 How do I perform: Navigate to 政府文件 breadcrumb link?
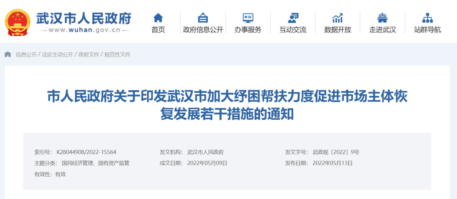pos(88,55)
